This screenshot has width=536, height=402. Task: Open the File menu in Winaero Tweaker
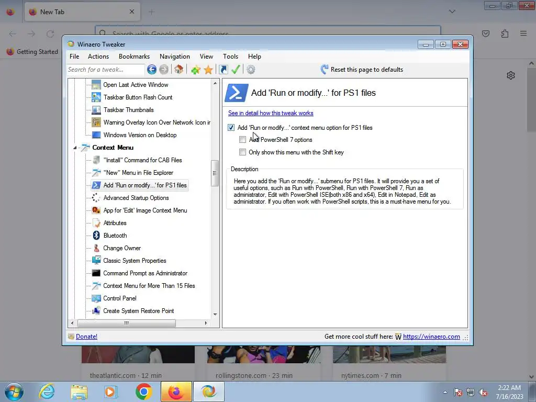74,57
